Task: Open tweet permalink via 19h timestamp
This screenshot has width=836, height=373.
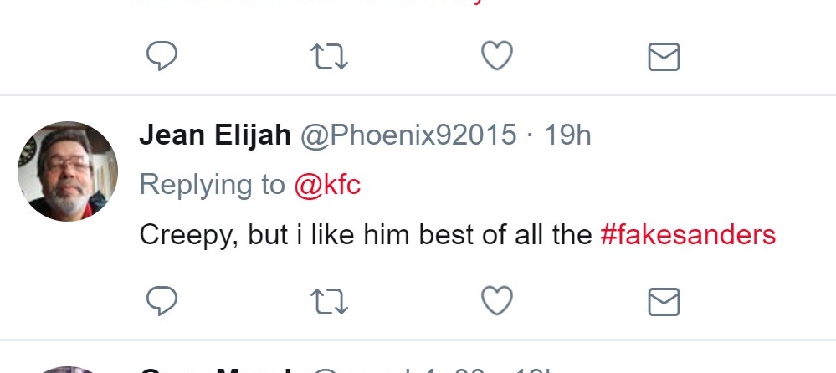Action: (x=567, y=135)
